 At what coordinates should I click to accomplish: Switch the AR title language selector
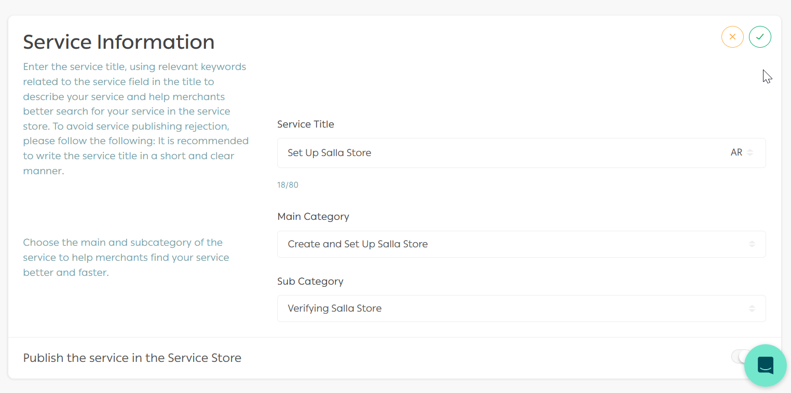click(737, 153)
